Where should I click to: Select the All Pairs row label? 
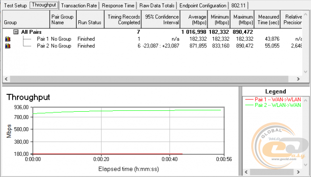pyautogui.click(x=31, y=32)
